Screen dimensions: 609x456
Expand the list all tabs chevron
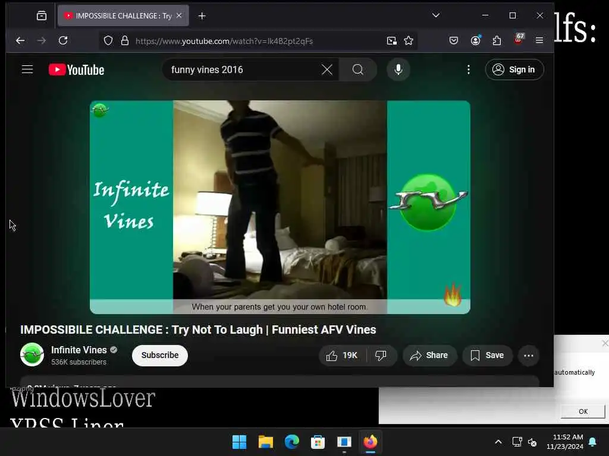tap(436, 15)
